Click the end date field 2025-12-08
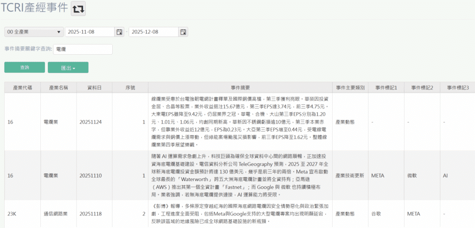This screenshot has height=228, width=475. point(154,32)
